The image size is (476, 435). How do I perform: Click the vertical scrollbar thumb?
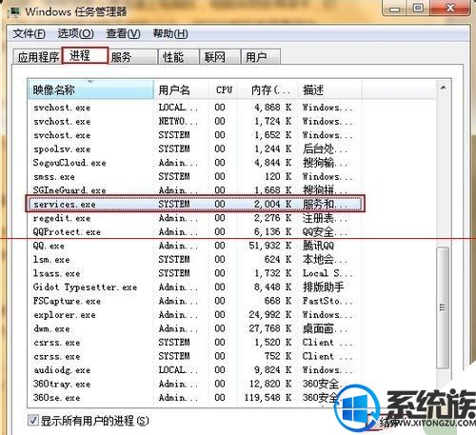click(443, 307)
